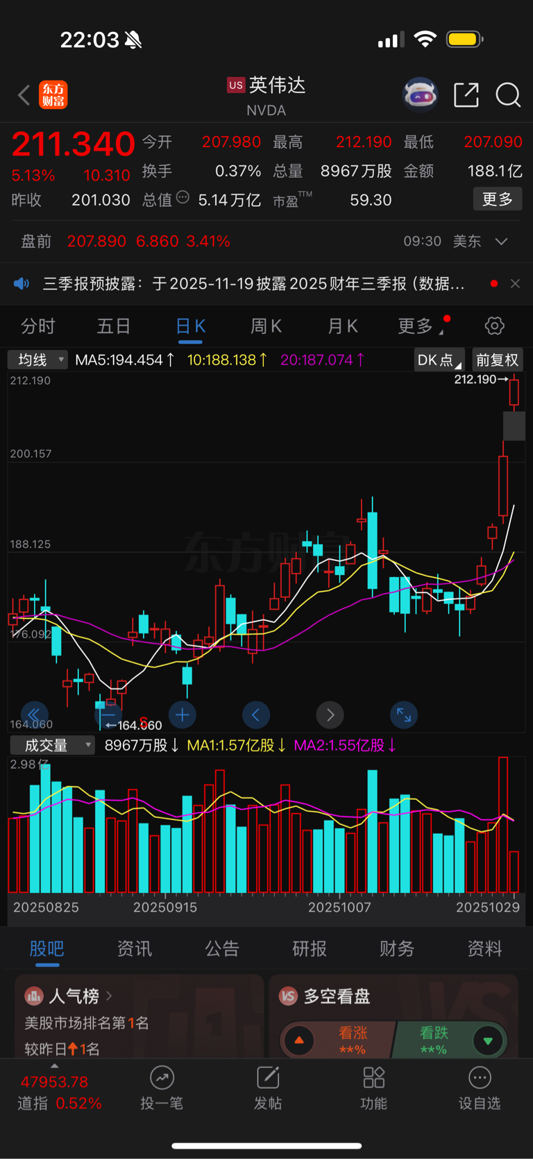Move chart left with previous arrow

[x=255, y=715]
